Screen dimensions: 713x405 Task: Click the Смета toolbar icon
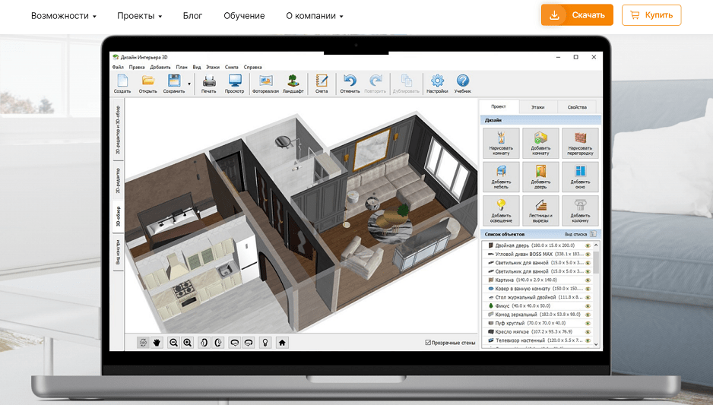pyautogui.click(x=322, y=84)
